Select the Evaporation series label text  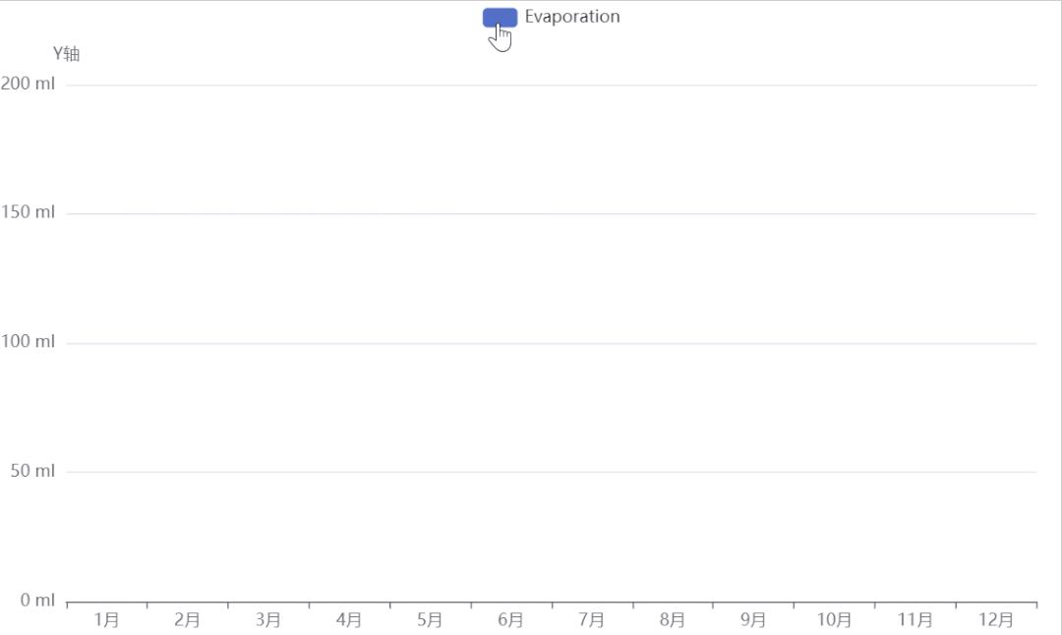tap(572, 16)
